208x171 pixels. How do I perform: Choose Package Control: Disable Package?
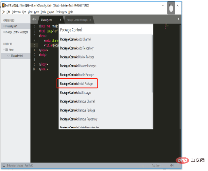pyautogui.click(x=105, y=57)
